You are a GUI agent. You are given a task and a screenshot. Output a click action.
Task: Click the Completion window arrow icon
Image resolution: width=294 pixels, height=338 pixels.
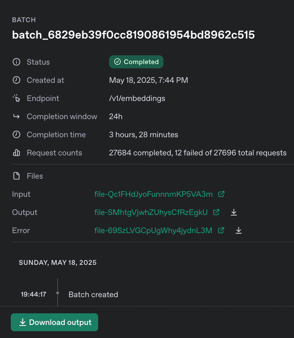(16, 116)
